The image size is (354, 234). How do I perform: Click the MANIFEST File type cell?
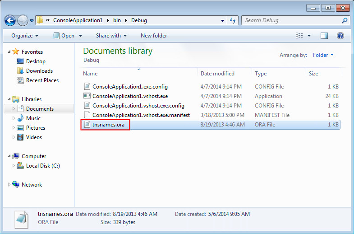(x=272, y=115)
